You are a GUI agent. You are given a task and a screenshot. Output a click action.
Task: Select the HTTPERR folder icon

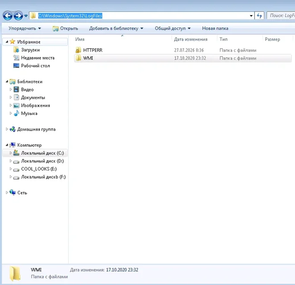(78, 50)
